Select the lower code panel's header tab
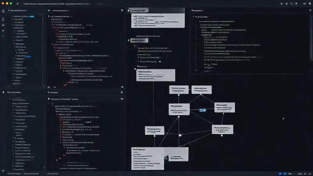313x176 pixels. click(53, 92)
